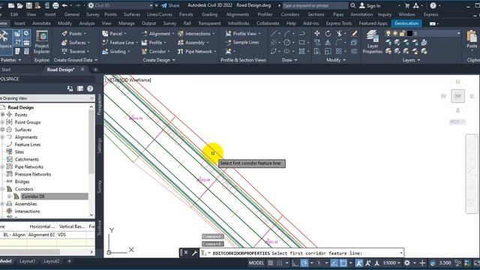The image size is (480, 270).
Task: Open the Project Explorer tool
Action: pyautogui.click(x=42, y=42)
